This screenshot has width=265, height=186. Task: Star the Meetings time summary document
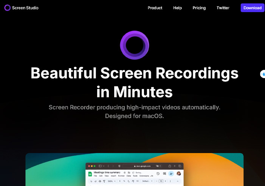(124, 172)
